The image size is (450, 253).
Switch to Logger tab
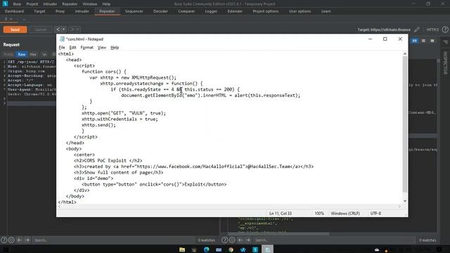[x=211, y=11]
